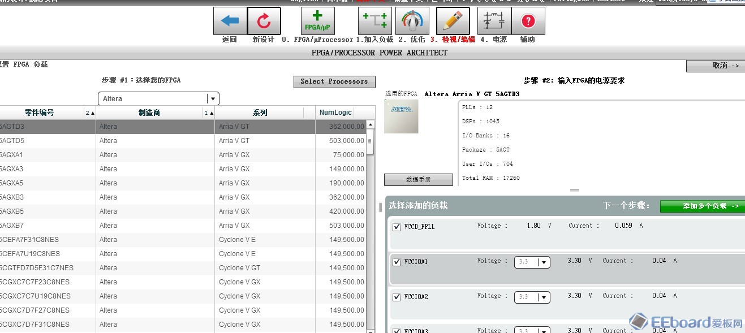Open help with red question mark icon

click(x=528, y=21)
